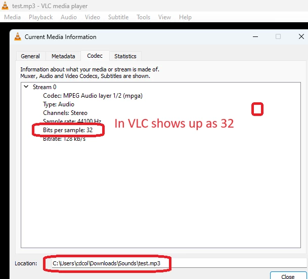This screenshot has width=308, height=279.
Task: Select the Codec: MPEG Audio layer row
Action: click(93, 96)
